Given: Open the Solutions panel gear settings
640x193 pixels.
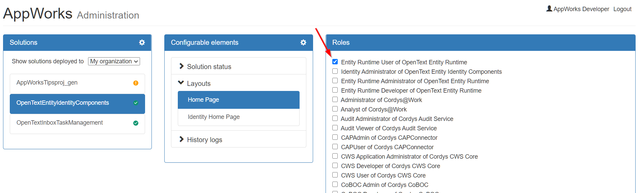Looking at the screenshot, I should tap(142, 42).
